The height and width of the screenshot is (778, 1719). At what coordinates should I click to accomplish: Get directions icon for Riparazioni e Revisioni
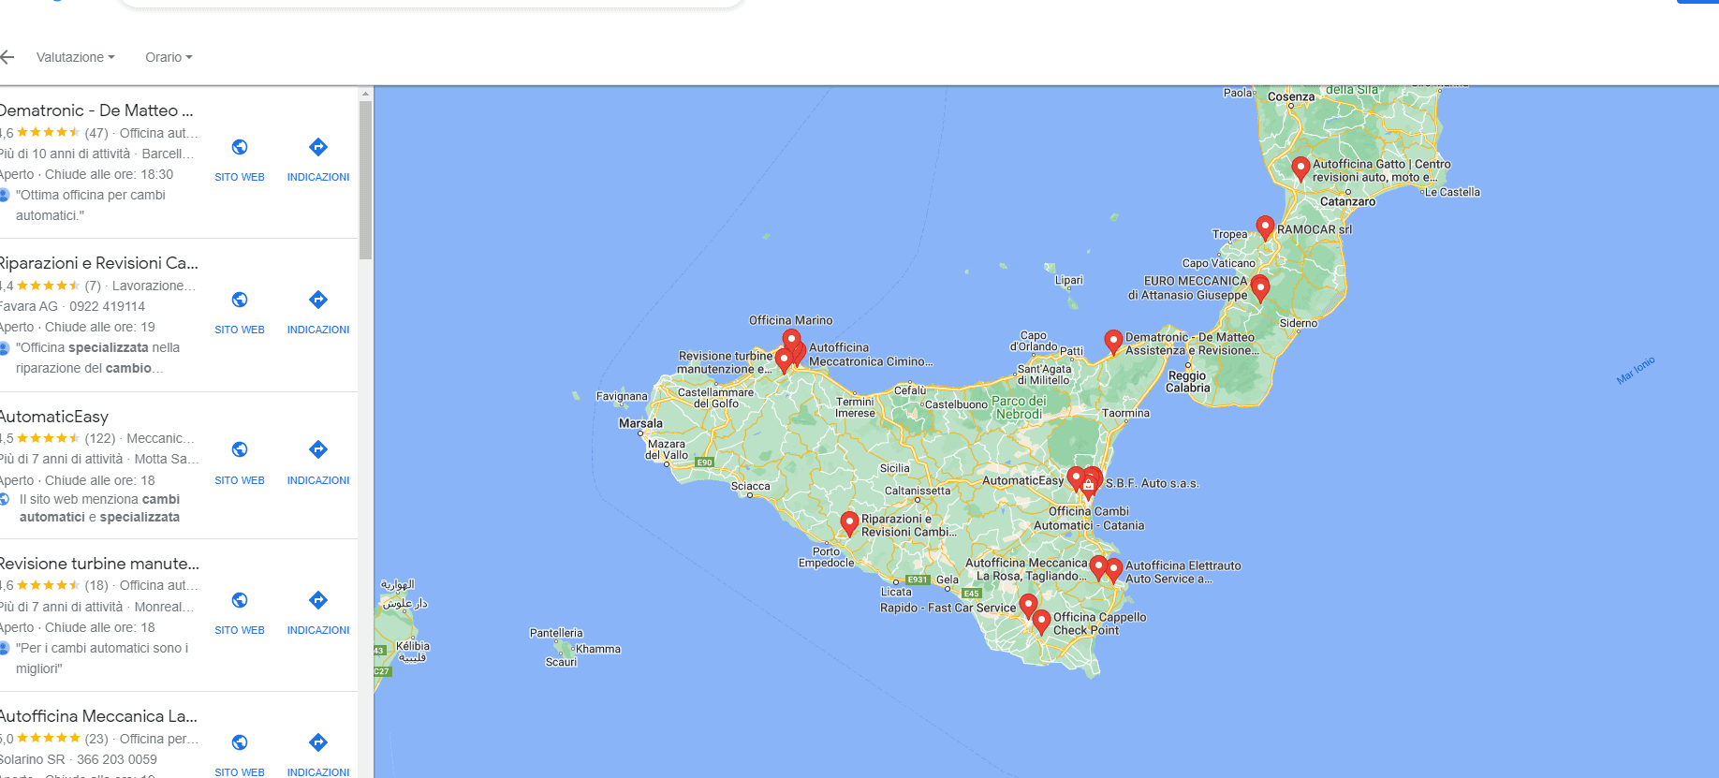tap(318, 300)
